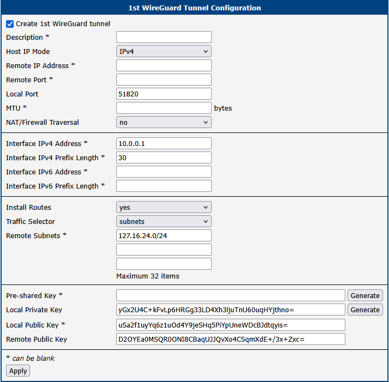Click Interface IPv4 Prefix Length field
Image resolution: width=389 pixels, height=382 pixels.
[164, 157]
